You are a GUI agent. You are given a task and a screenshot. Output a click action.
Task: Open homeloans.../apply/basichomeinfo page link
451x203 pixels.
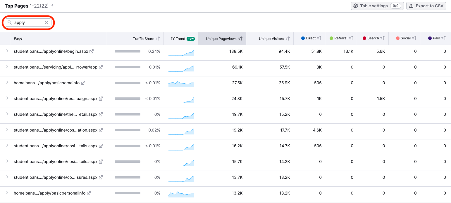[47, 83]
